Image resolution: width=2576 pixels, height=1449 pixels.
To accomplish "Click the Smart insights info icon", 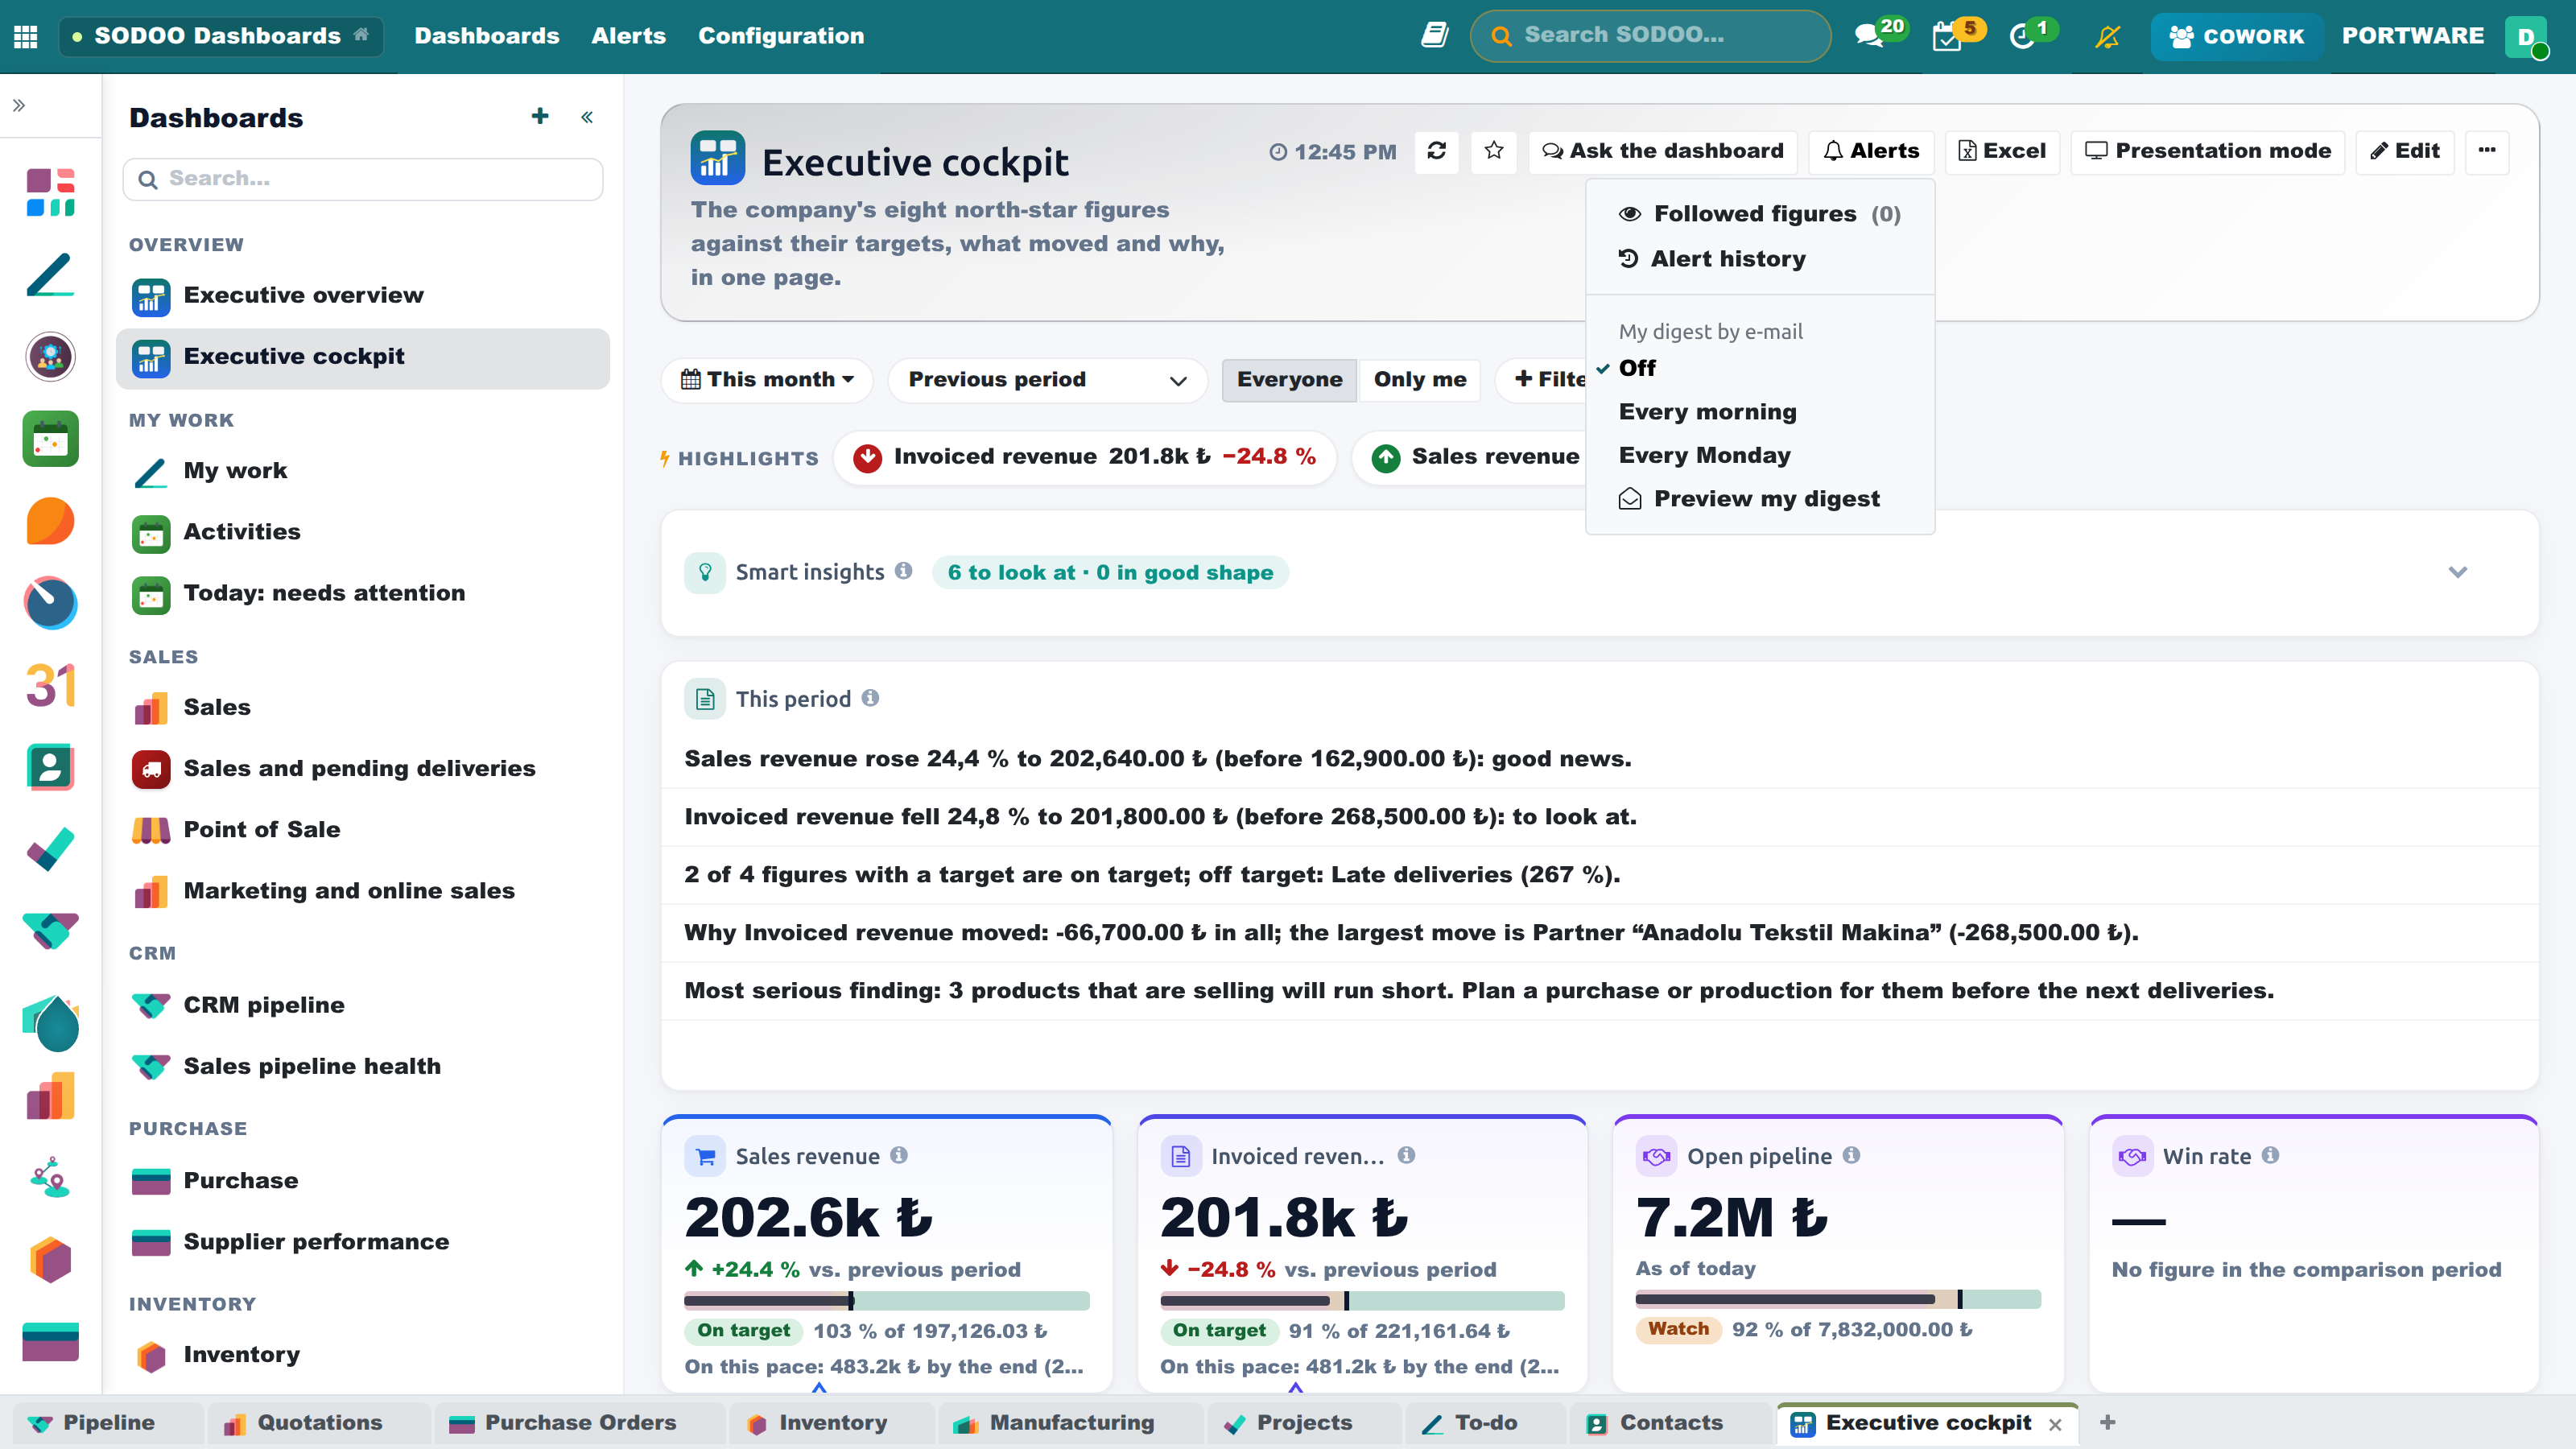I will pos(904,570).
